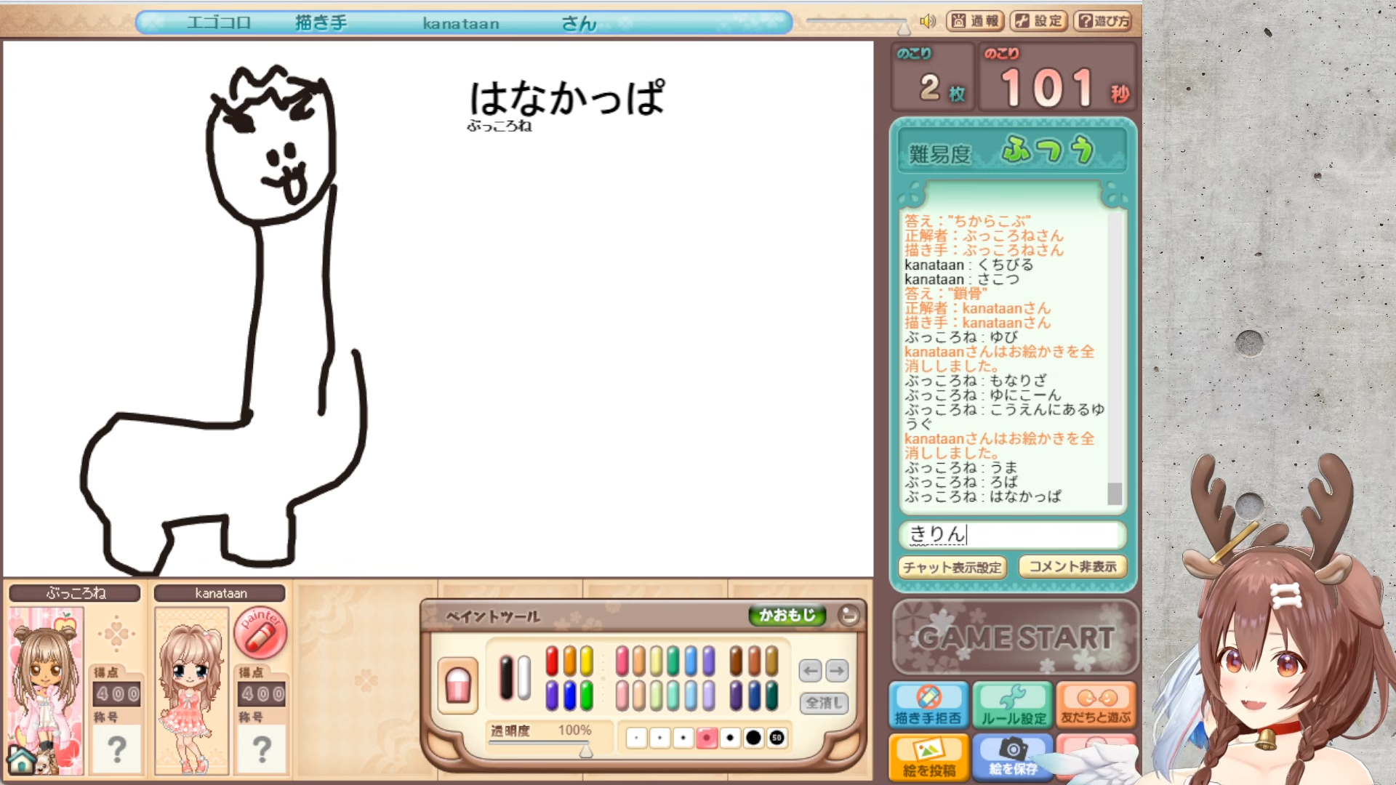Open the かおもじ emoticon picker
Image resolution: width=1396 pixels, height=785 pixels.
(x=787, y=616)
